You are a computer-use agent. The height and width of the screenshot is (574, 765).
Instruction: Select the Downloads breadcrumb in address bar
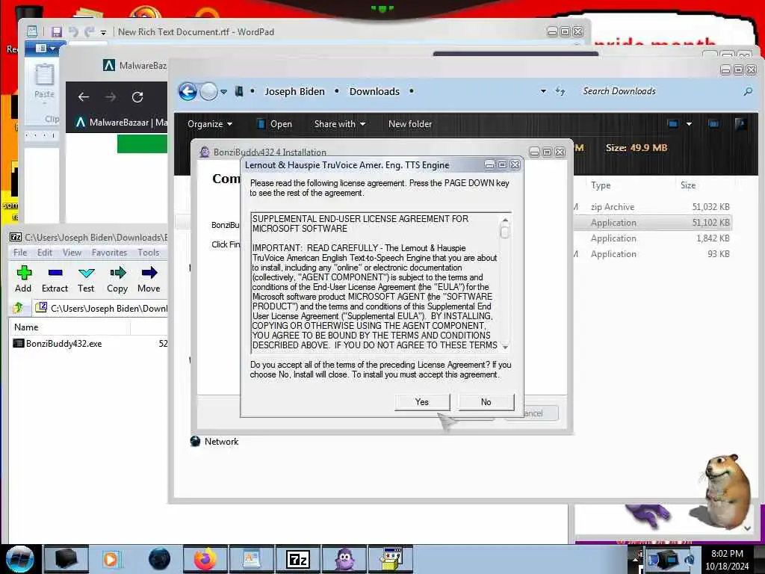[x=374, y=91]
